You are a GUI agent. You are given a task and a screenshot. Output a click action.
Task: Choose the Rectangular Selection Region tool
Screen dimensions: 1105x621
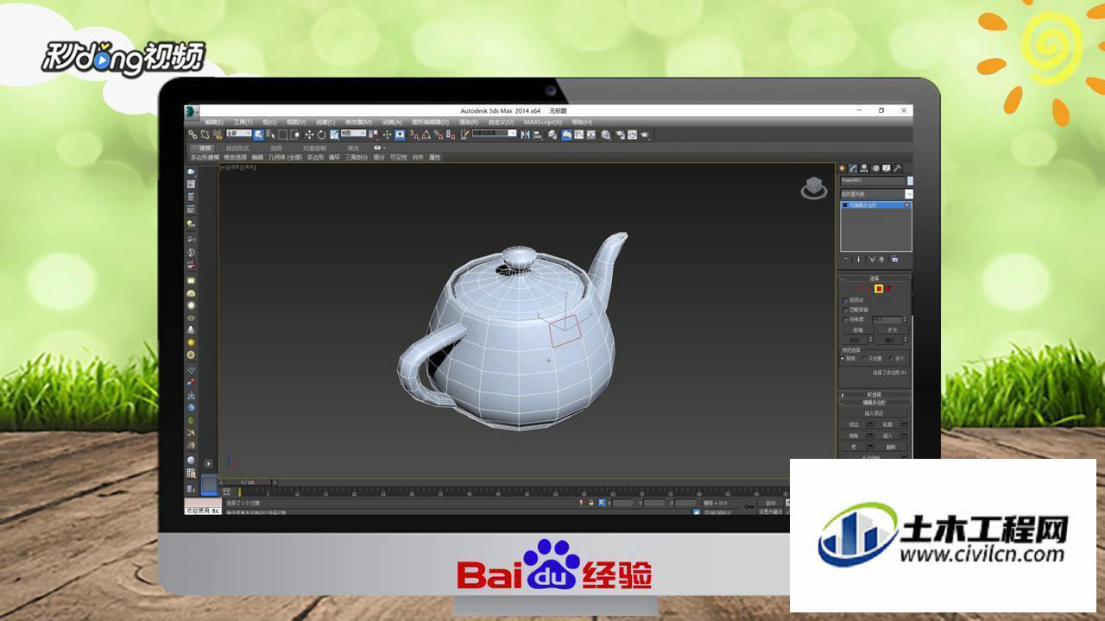(282, 135)
